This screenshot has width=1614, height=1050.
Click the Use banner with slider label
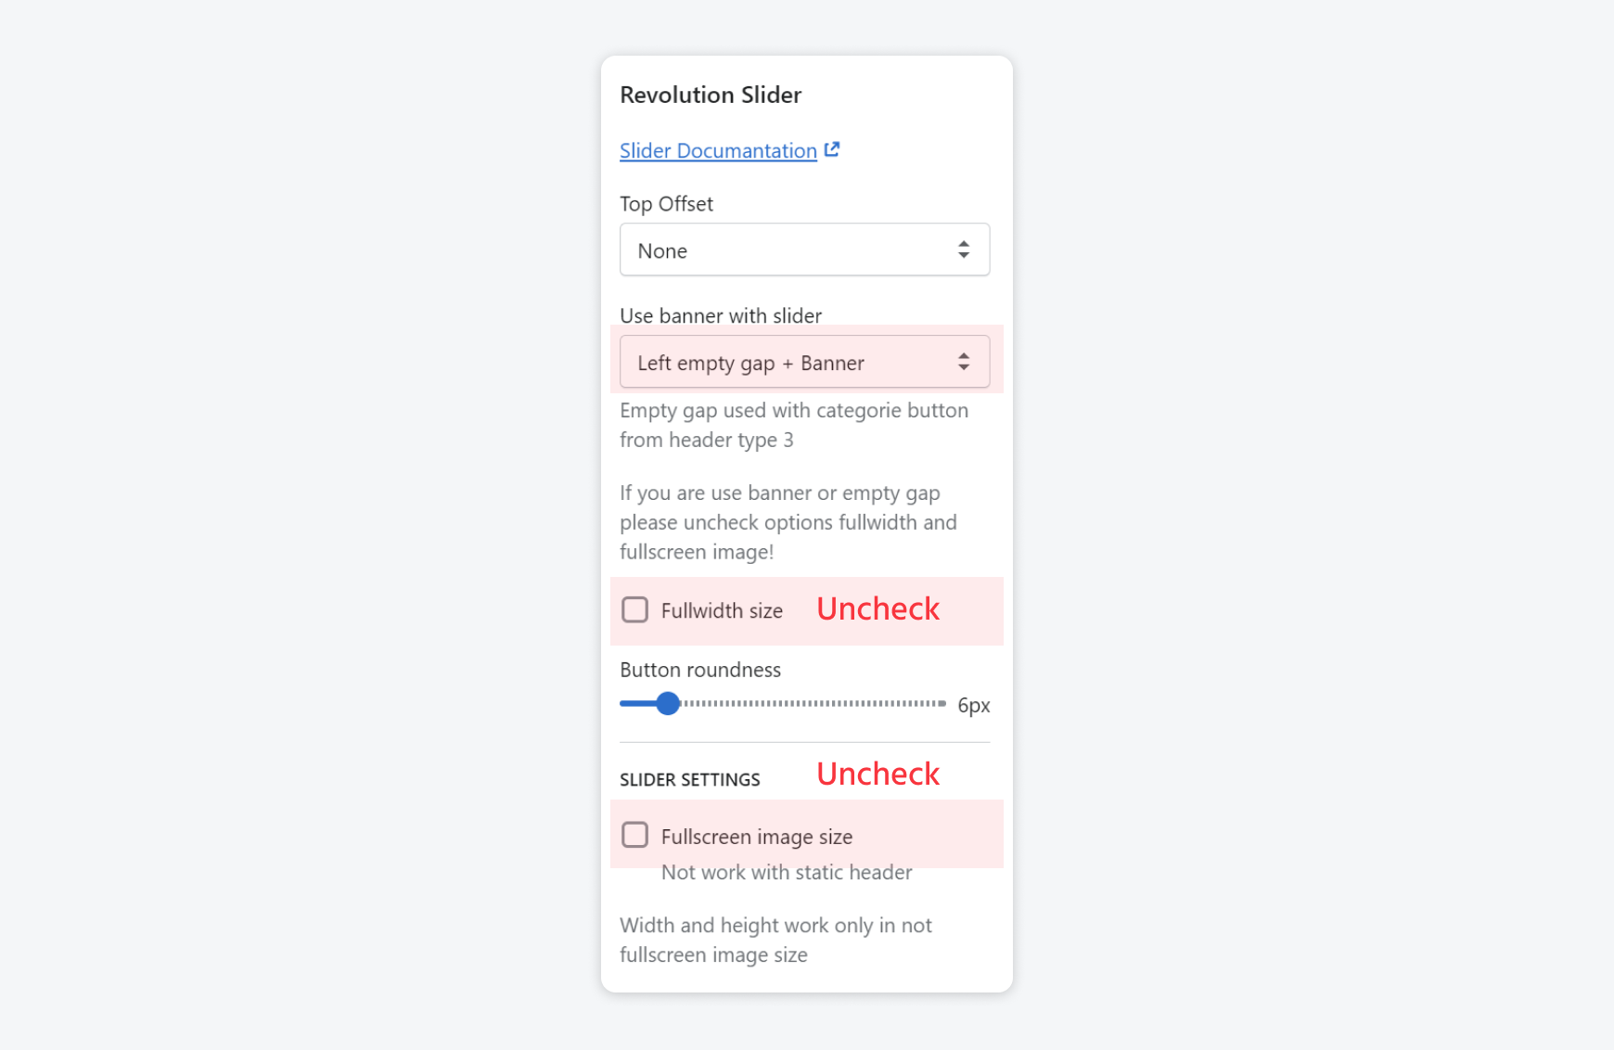point(721,316)
